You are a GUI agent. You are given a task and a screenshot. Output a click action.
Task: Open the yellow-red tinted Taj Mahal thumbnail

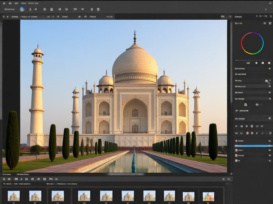click(x=208, y=197)
